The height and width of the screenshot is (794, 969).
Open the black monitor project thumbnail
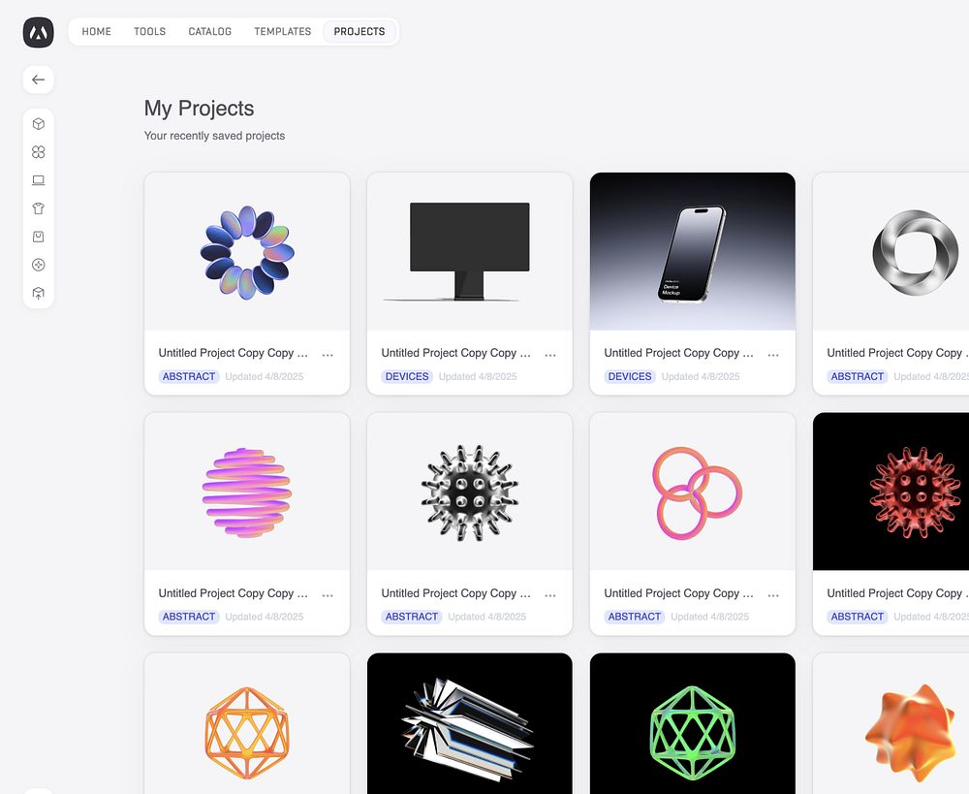[470, 252]
